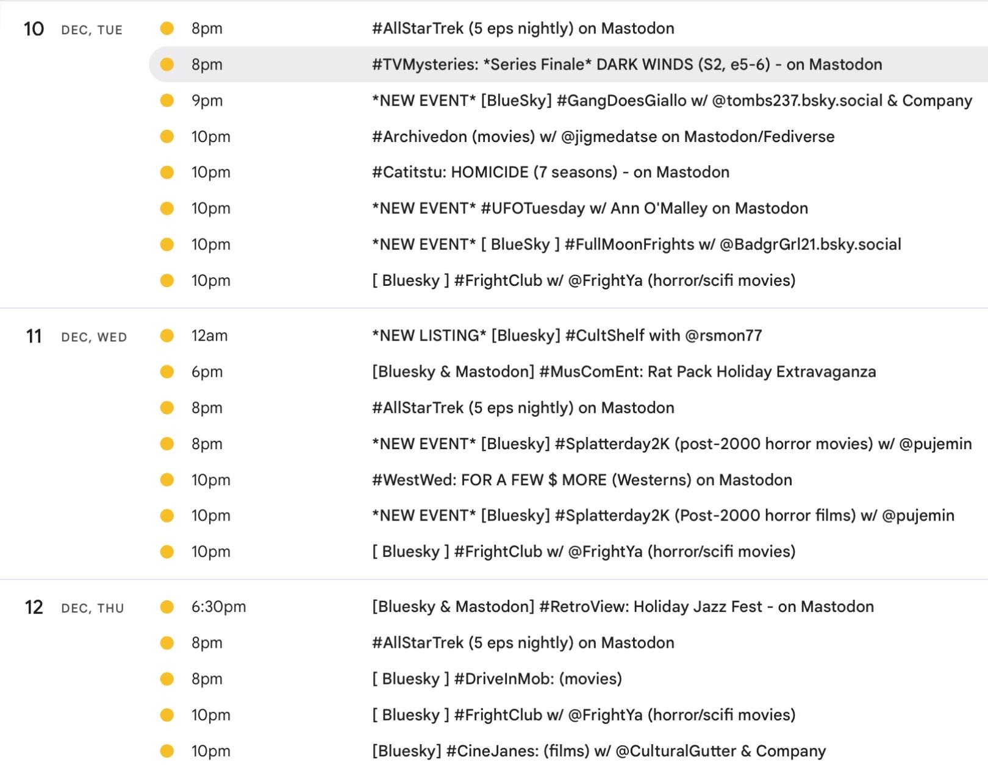
Task: Click yellow dot beside #Catitstu event
Action: coord(167,172)
